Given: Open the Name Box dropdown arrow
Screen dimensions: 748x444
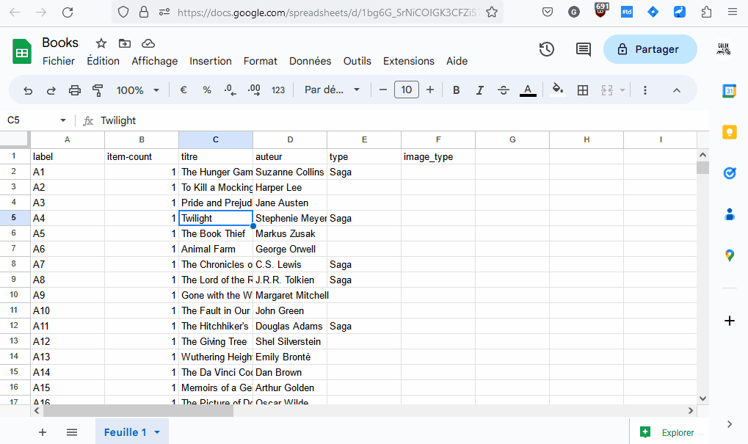Looking at the screenshot, I should 63,120.
